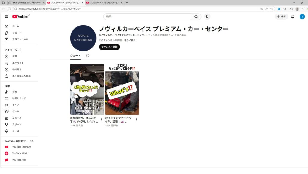
Task: Click the 作成 create button
Action: pos(281,17)
